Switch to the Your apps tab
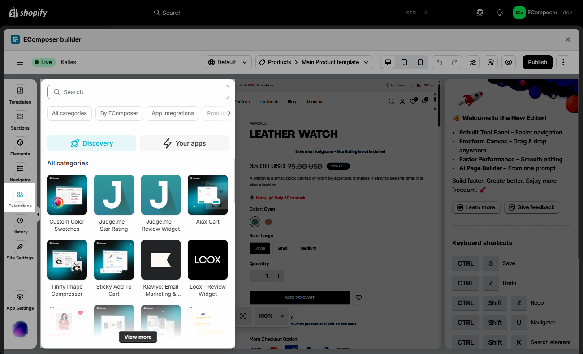583x354 pixels. click(184, 143)
